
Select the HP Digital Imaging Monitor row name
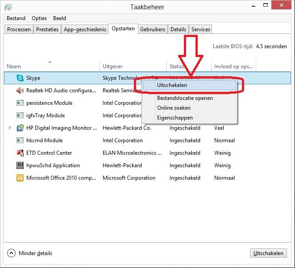click(x=62, y=128)
